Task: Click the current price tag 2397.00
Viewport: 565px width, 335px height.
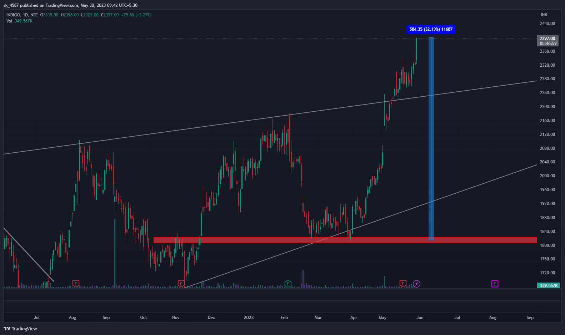Action: (x=547, y=41)
